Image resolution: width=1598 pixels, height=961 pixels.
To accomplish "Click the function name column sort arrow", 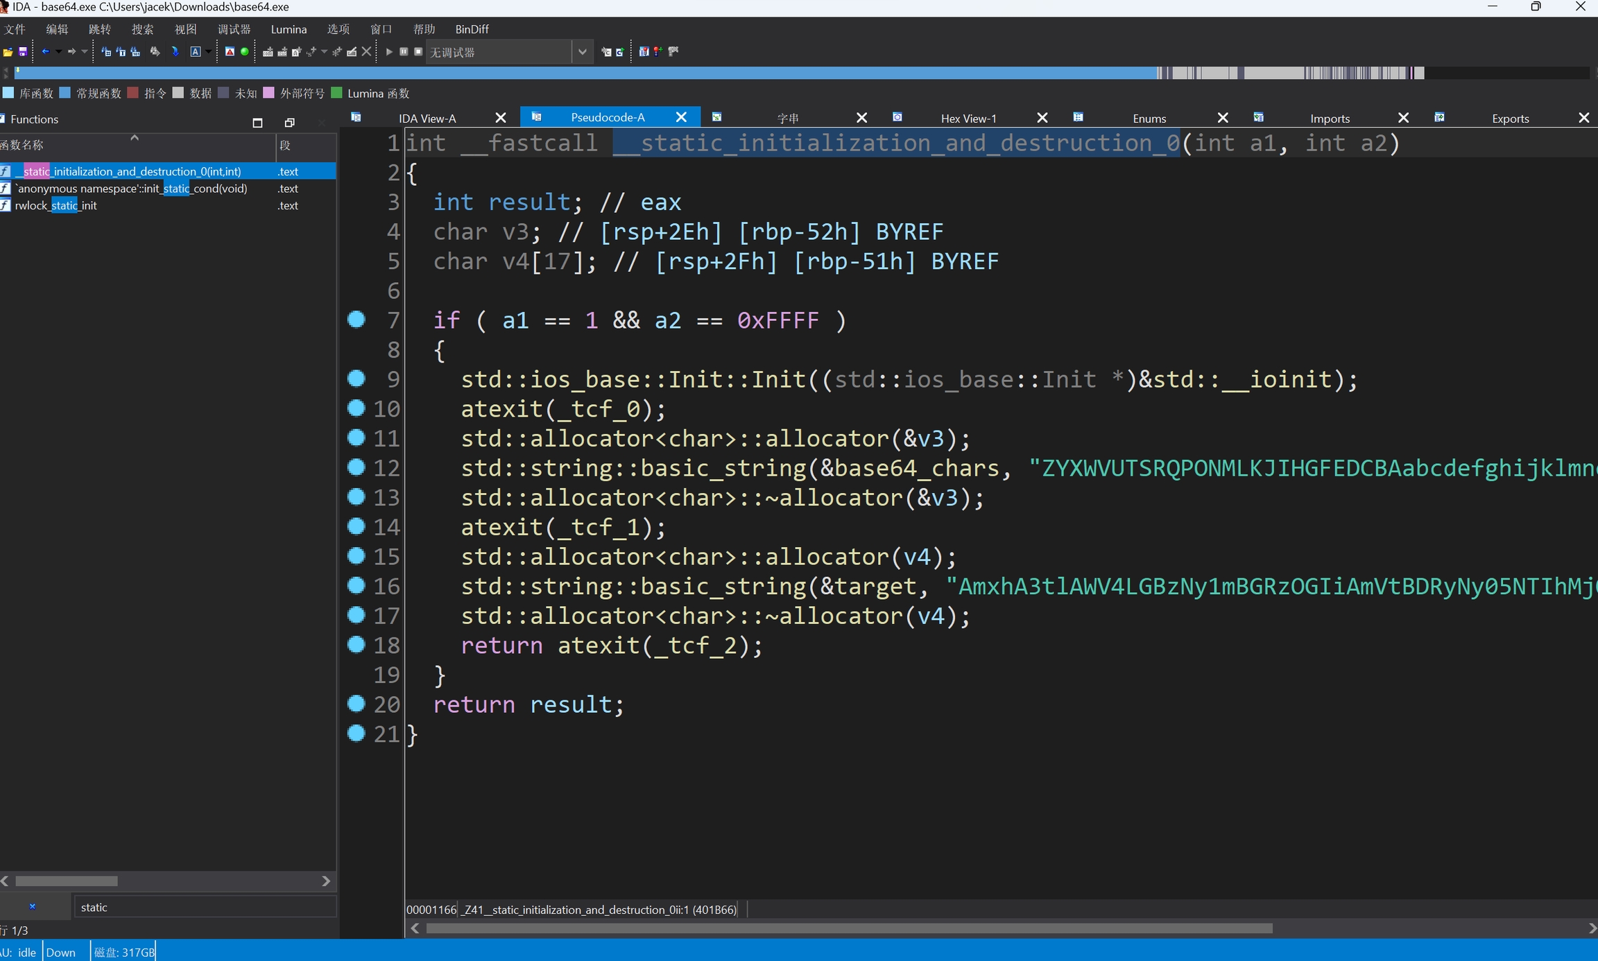I will click(135, 138).
